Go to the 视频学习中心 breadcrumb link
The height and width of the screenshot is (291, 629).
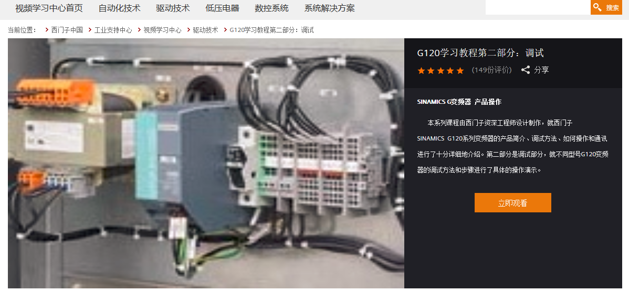(162, 30)
